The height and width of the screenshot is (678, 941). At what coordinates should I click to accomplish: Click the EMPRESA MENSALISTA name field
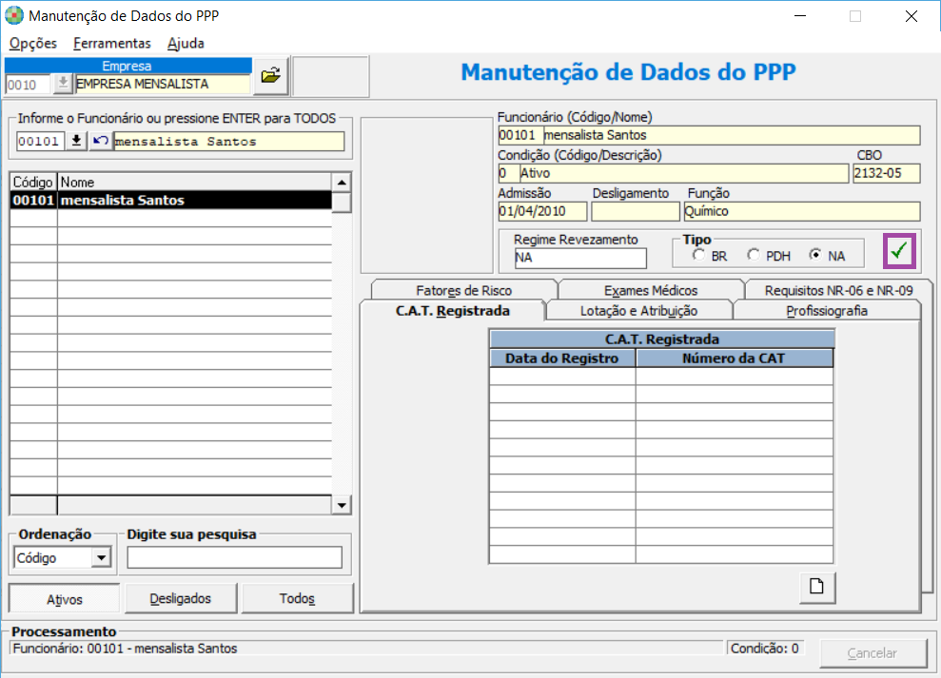tap(162, 84)
